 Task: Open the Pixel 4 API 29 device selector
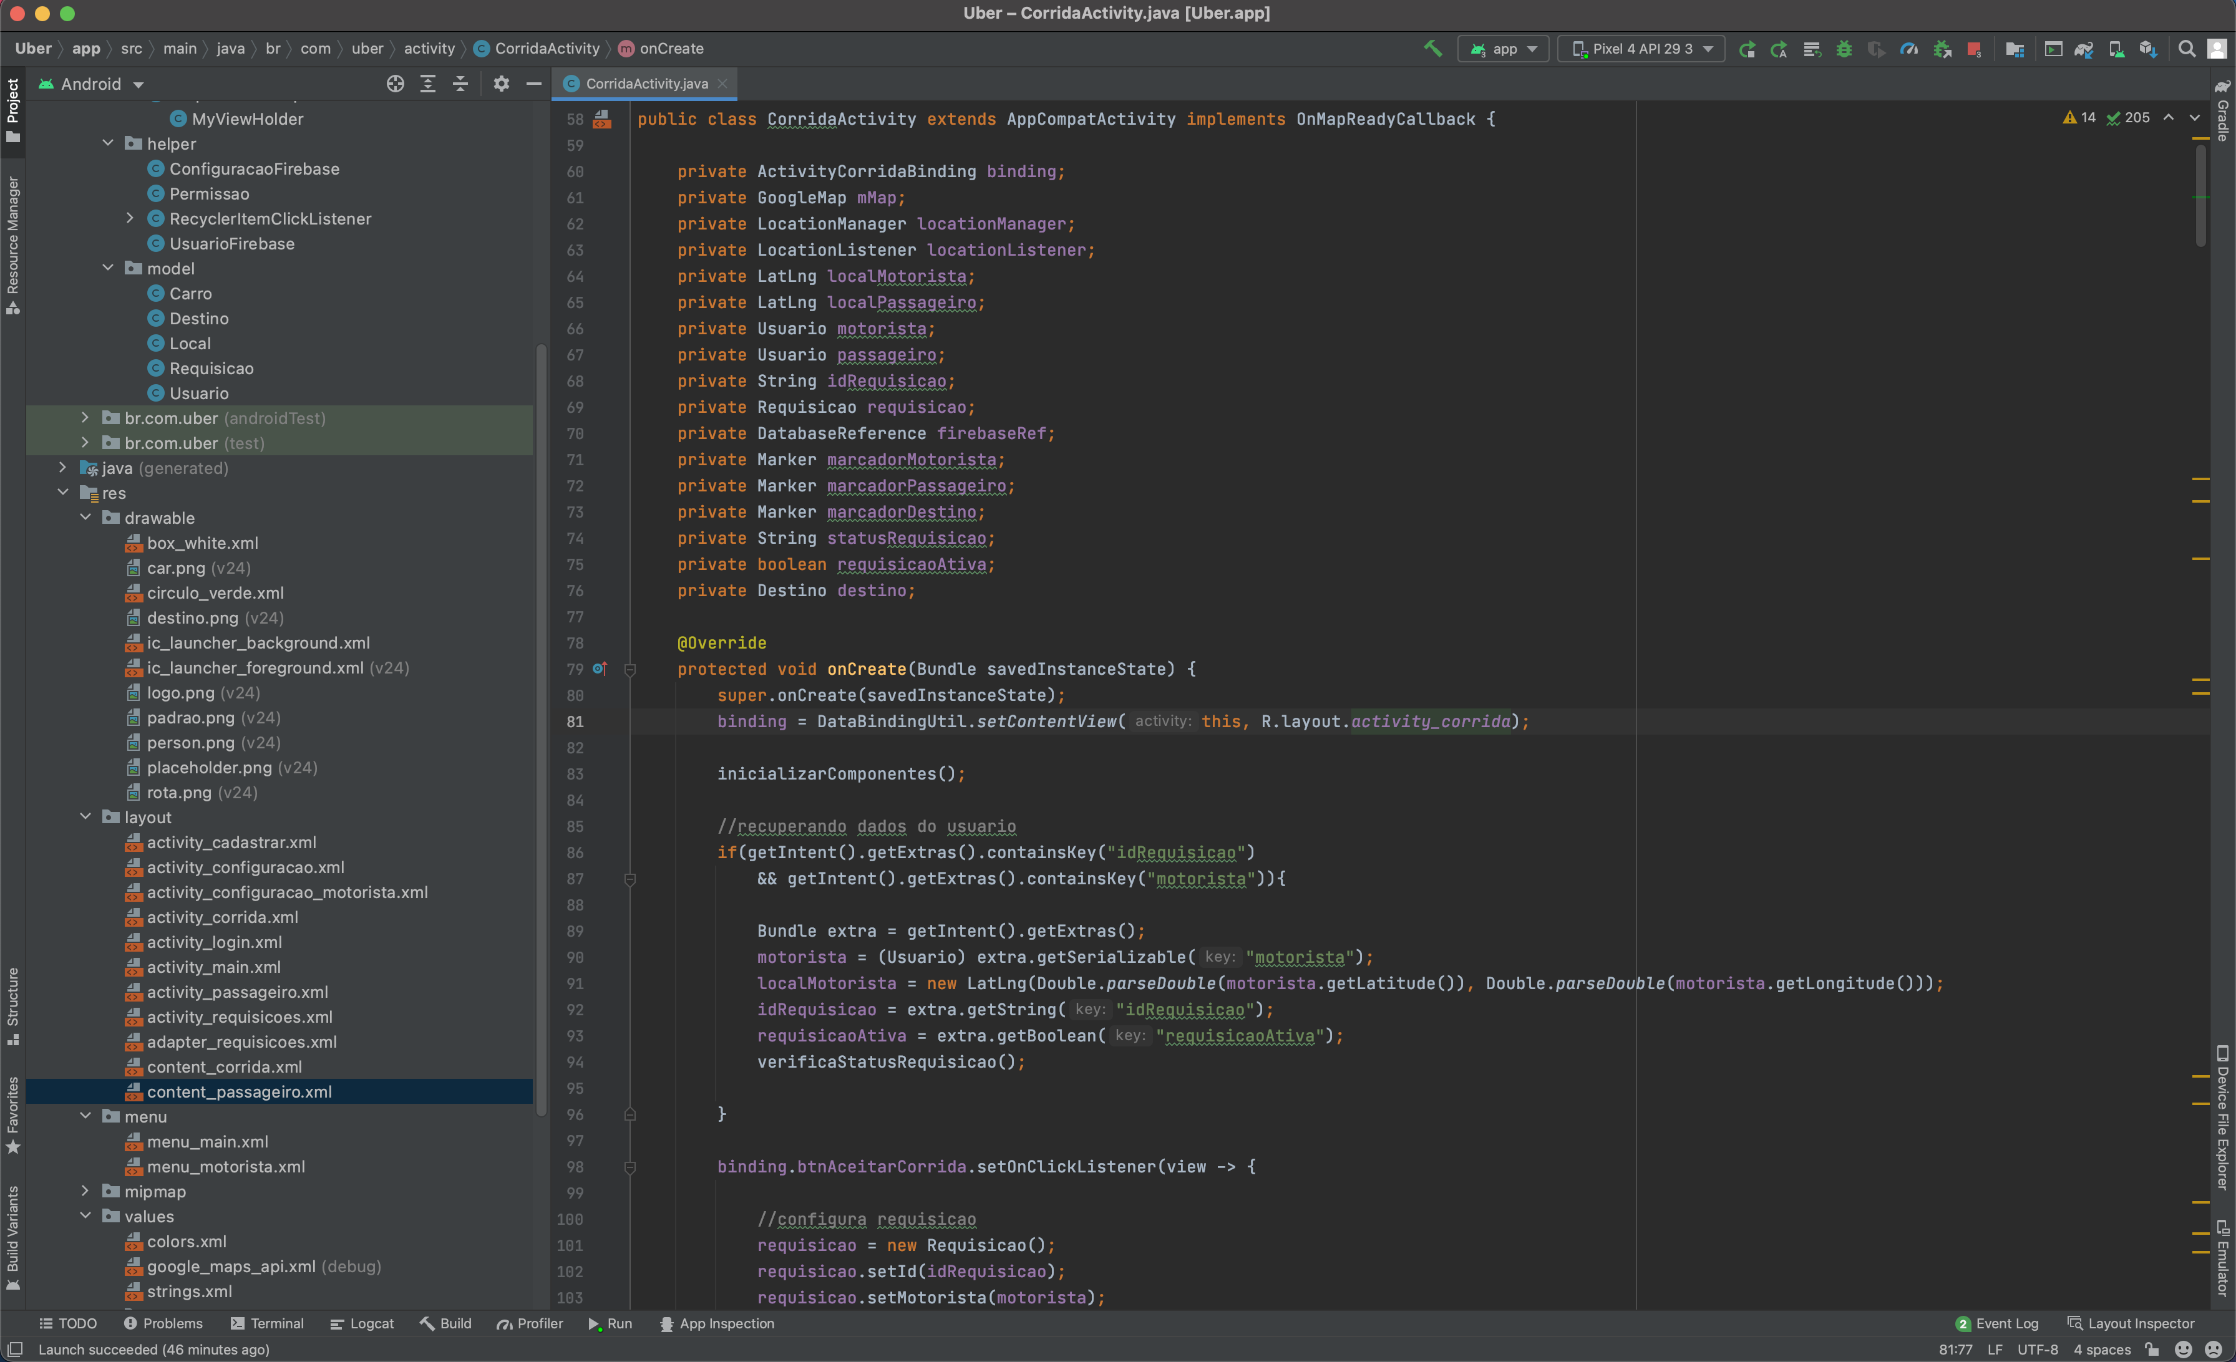point(1640,49)
